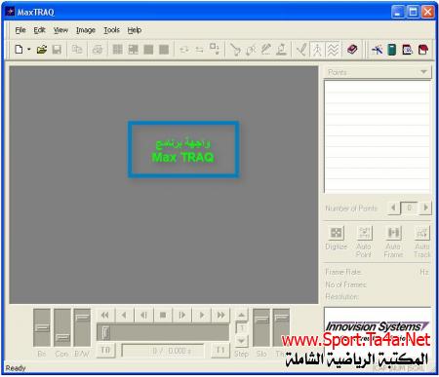Select the angle measurement tool icon
439x377 pixels.
235,50
